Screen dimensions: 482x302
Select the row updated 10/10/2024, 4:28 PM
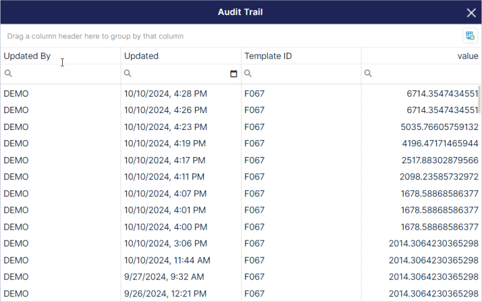pos(241,94)
